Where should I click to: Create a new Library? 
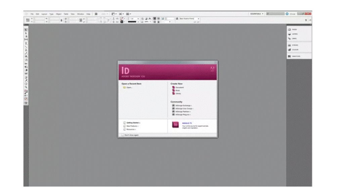(x=178, y=93)
